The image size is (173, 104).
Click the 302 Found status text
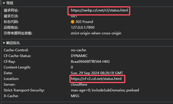(84, 22)
